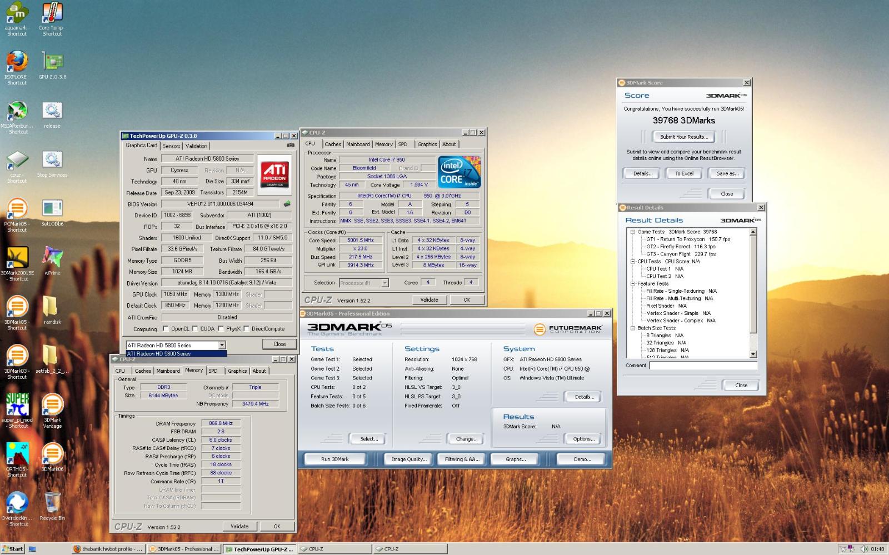Image resolution: width=889 pixels, height=555 pixels.
Task: Open SPD tab in bottom CPU-Z window
Action: coord(213,371)
